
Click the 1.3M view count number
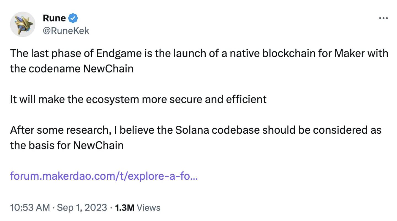click(x=124, y=207)
